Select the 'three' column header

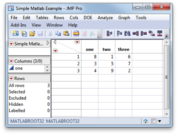pos(124,46)
